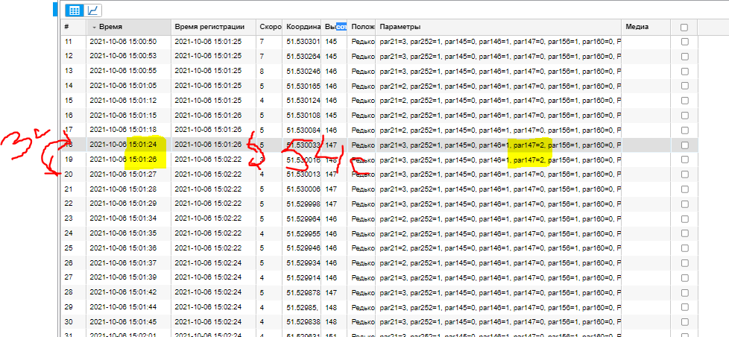Screen dimensions: 729x337
Task: Check the checkbox for row 18
Action: (x=684, y=145)
